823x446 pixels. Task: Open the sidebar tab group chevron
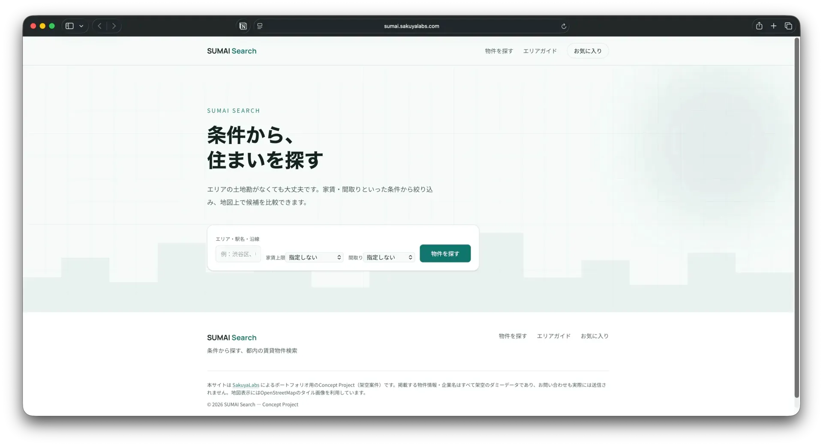81,26
